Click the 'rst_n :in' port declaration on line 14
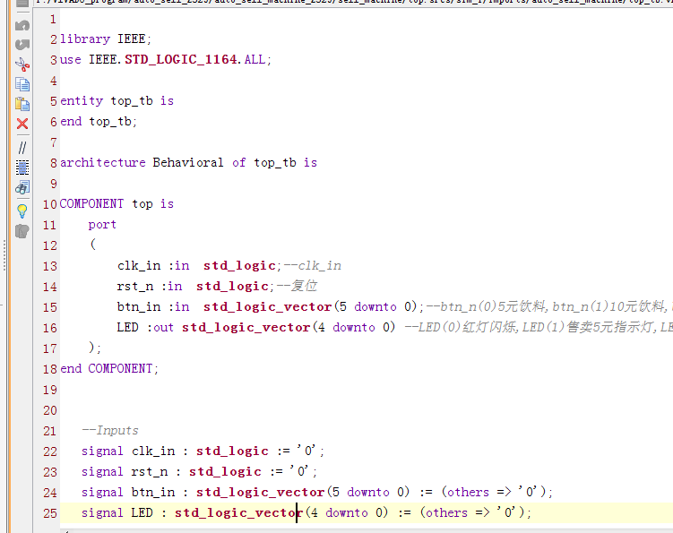The width and height of the screenshot is (673, 533). tap(150, 287)
